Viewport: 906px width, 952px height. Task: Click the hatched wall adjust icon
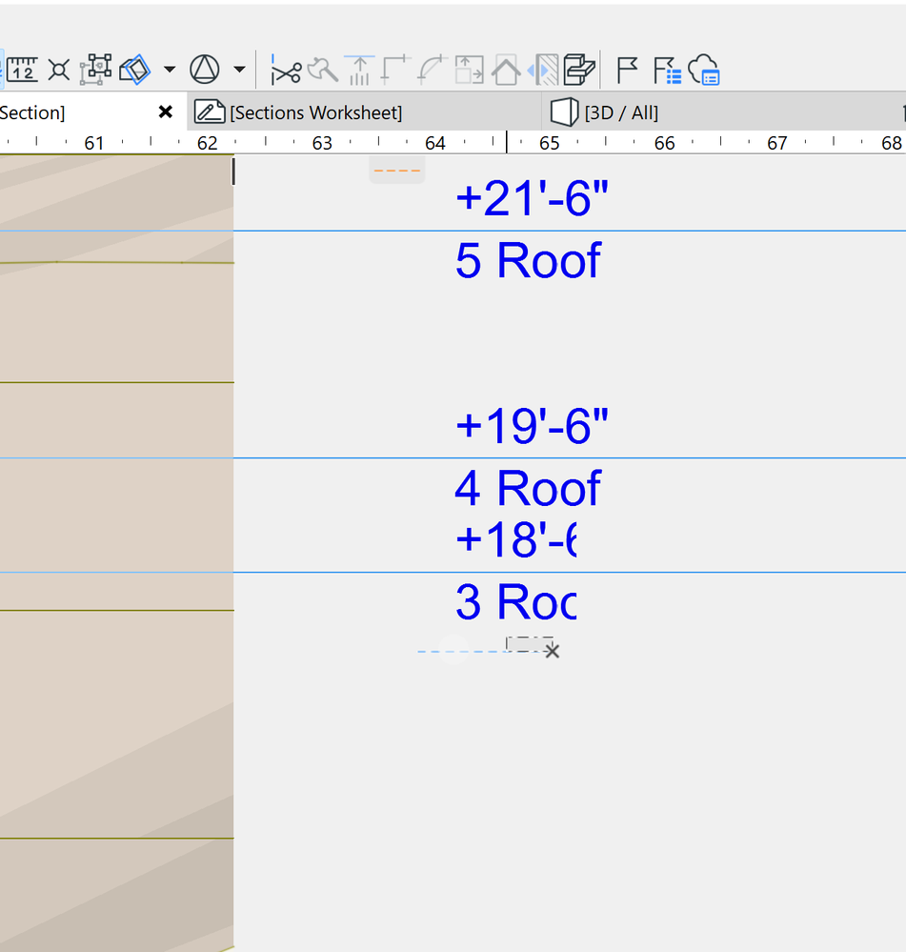pyautogui.click(x=542, y=70)
